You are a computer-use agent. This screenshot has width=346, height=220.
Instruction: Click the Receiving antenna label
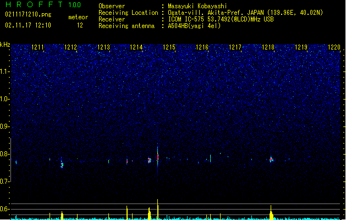(x=127, y=26)
